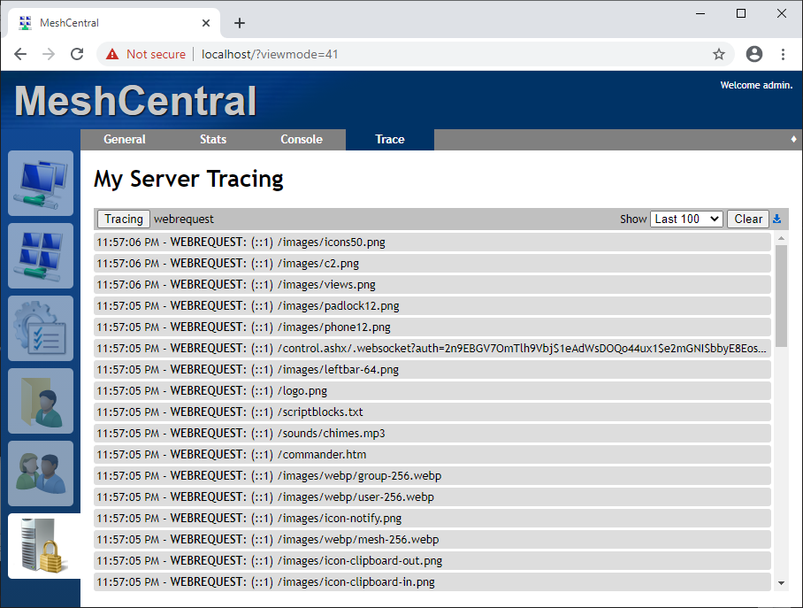Toggle the webrequest tracing category

(183, 219)
